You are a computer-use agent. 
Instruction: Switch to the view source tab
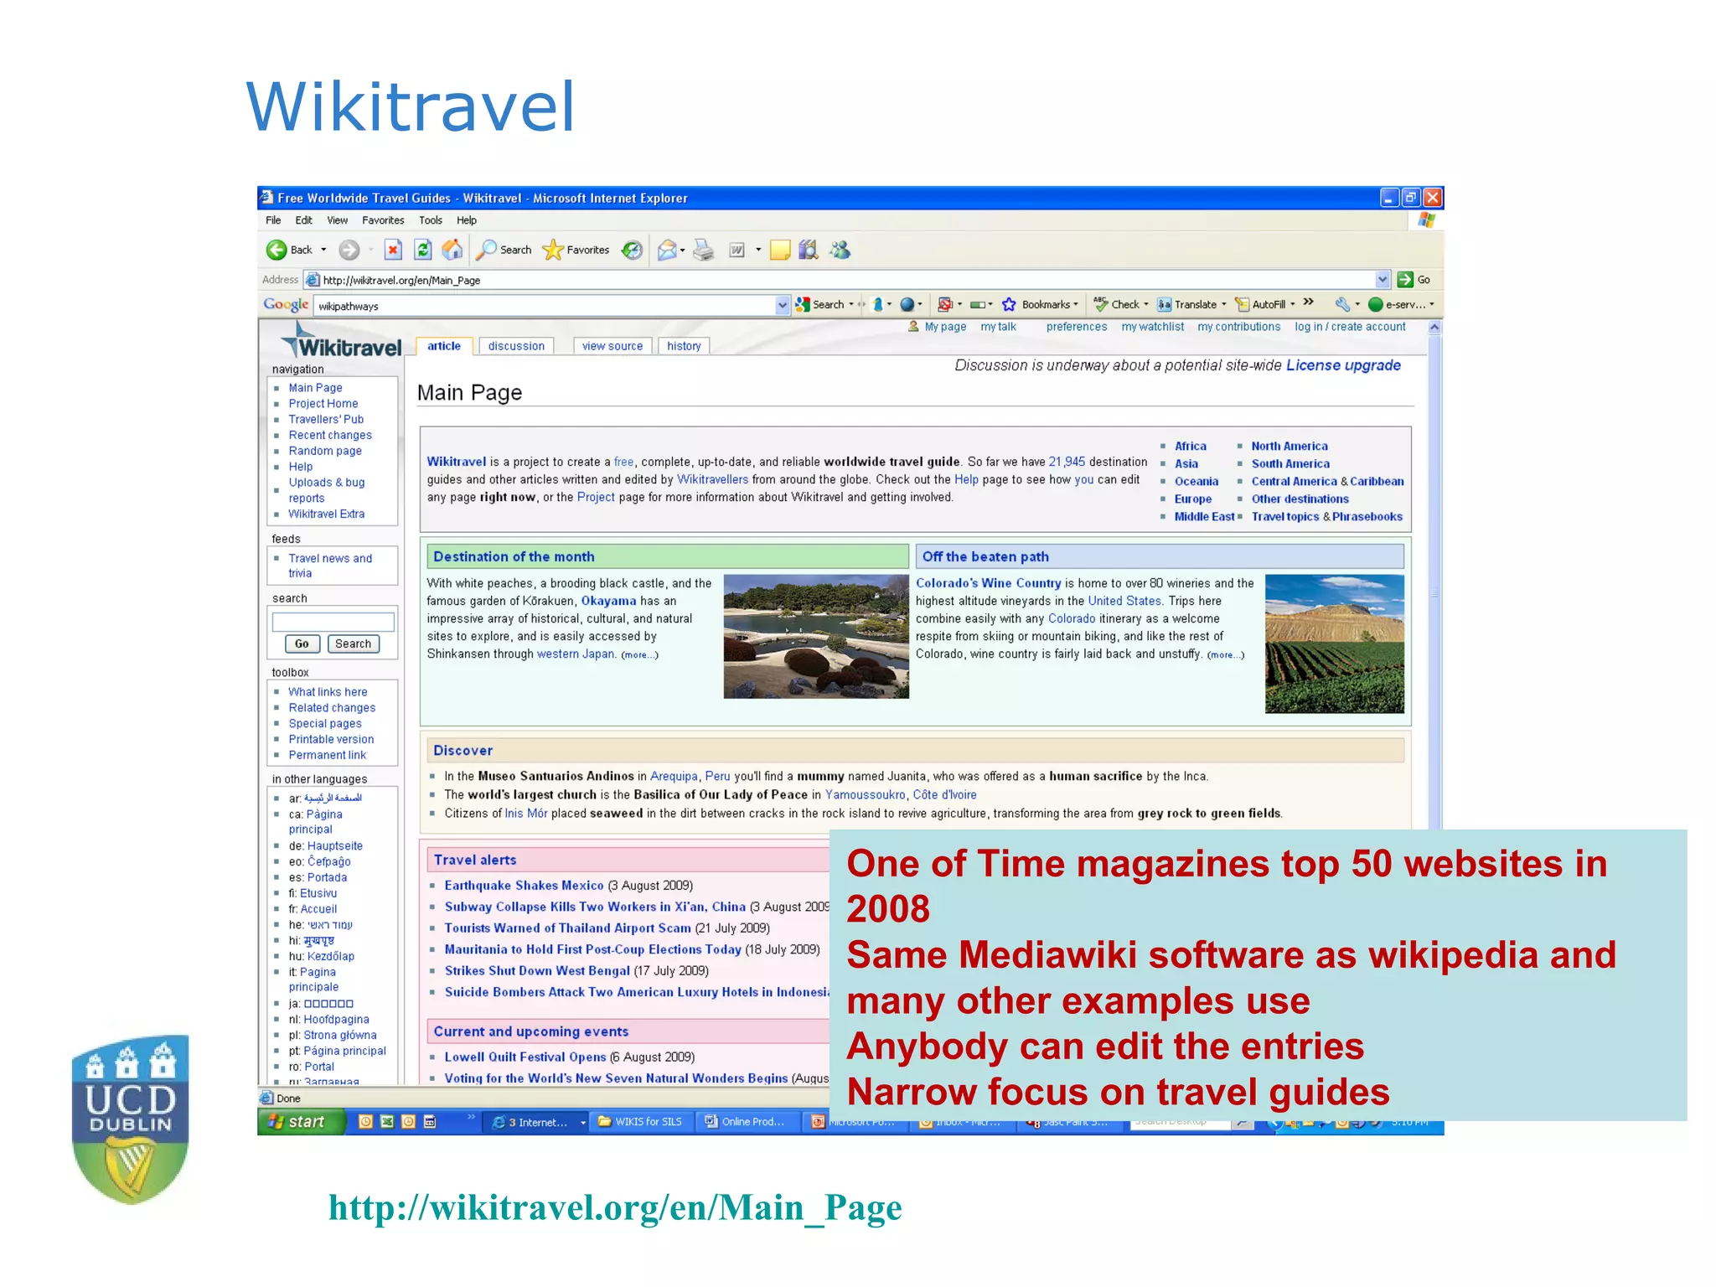[612, 346]
